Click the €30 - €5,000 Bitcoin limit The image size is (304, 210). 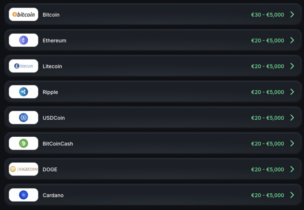[x=268, y=15]
